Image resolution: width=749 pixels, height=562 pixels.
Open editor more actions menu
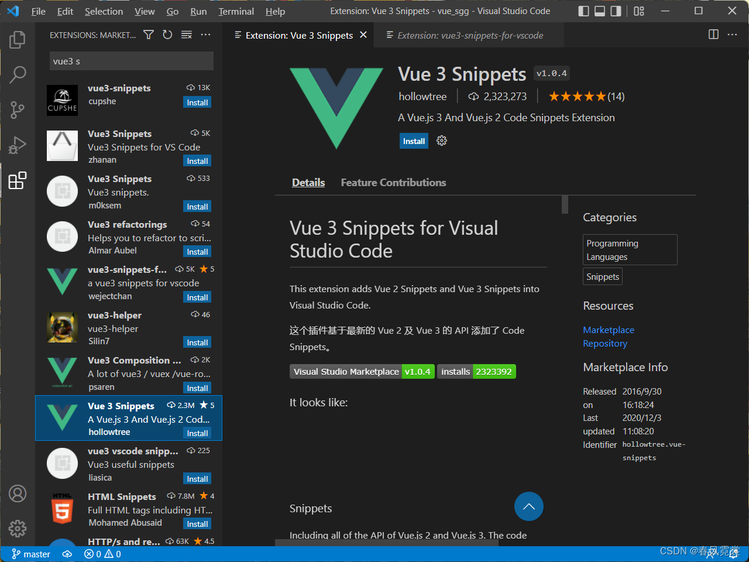[732, 35]
